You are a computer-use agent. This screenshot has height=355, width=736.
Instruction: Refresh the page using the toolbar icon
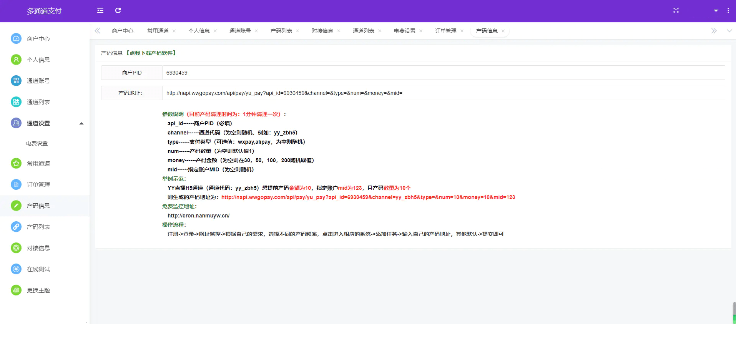click(x=118, y=11)
